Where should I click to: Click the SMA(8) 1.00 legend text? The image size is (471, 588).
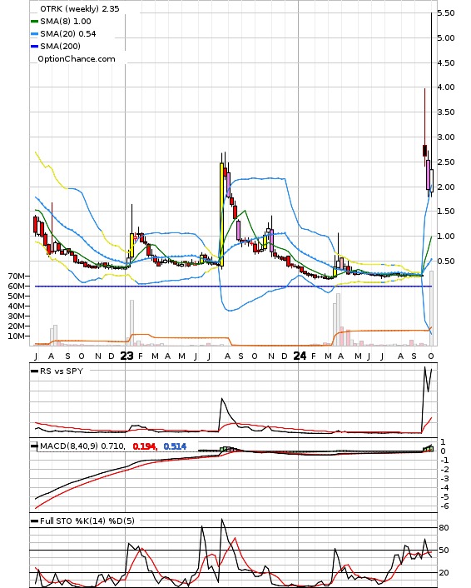coord(66,22)
